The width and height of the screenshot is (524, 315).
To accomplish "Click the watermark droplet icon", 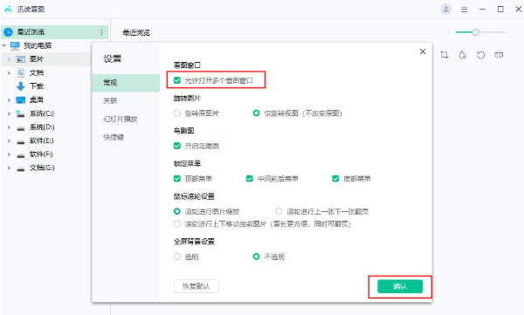I will click(x=463, y=55).
